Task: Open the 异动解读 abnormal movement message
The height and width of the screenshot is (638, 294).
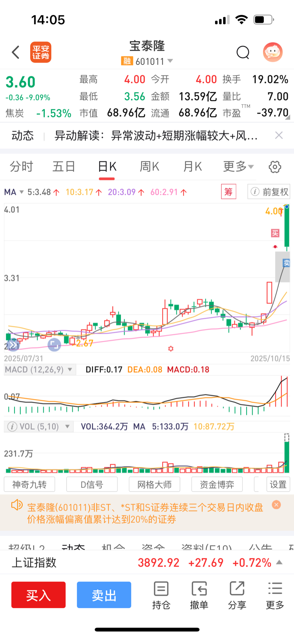Action: [156, 135]
